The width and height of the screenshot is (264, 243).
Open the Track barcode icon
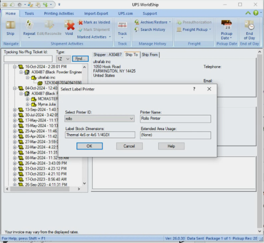[x=122, y=25]
